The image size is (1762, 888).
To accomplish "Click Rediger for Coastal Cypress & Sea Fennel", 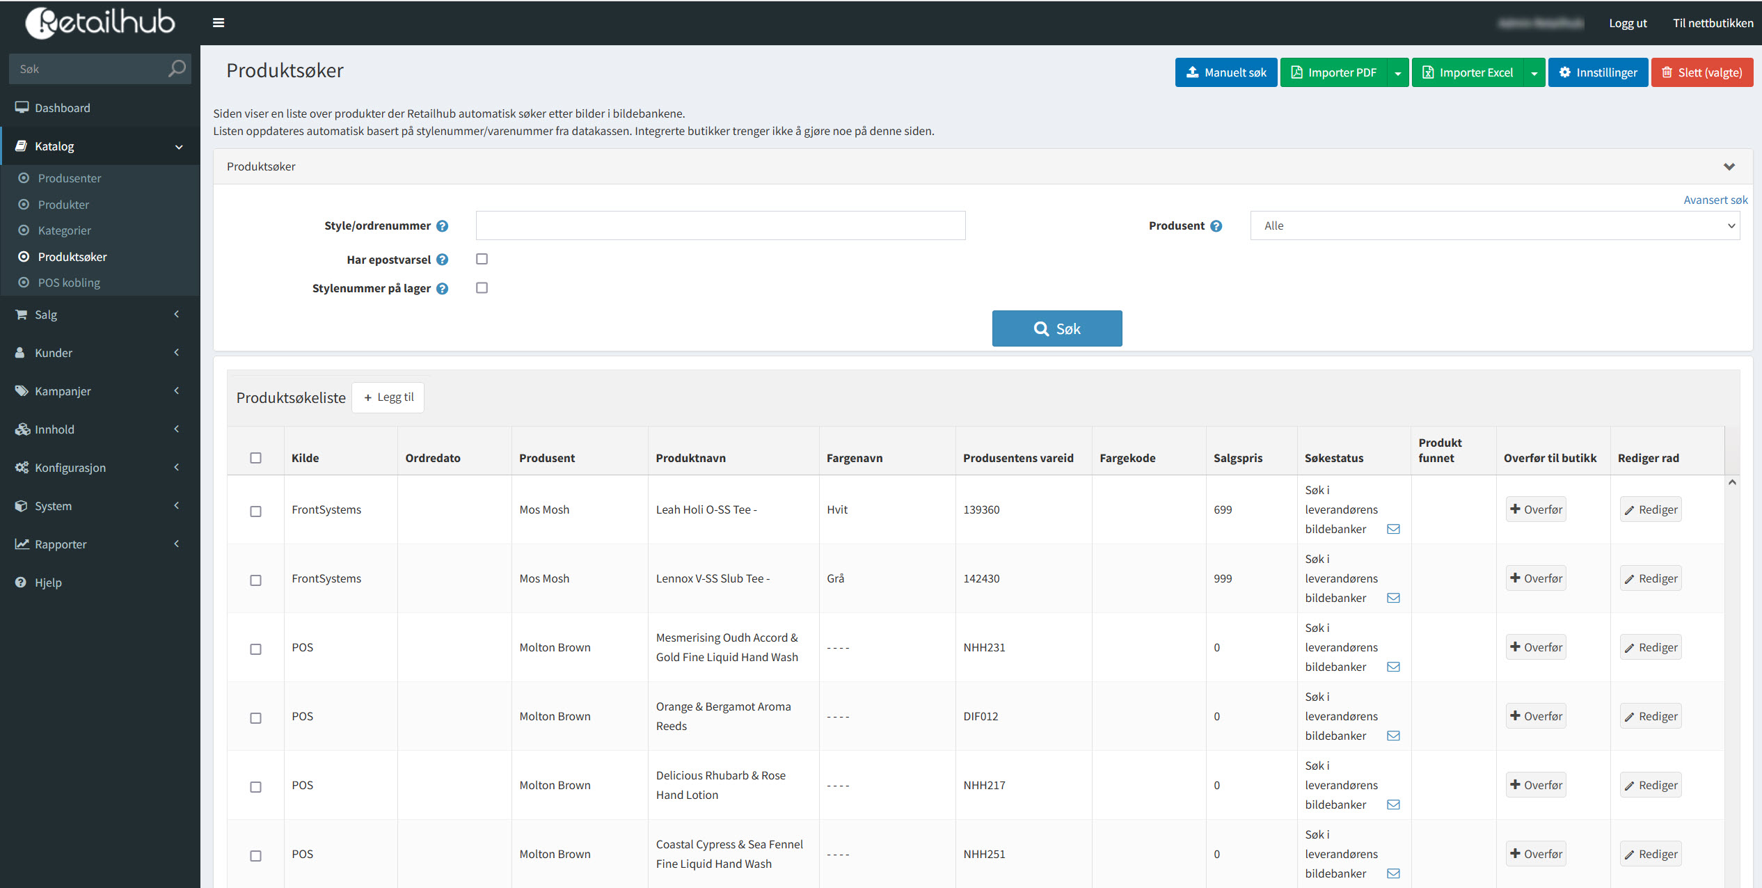I will point(1651,854).
